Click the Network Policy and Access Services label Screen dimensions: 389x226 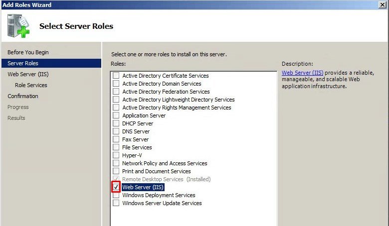pos(165,163)
